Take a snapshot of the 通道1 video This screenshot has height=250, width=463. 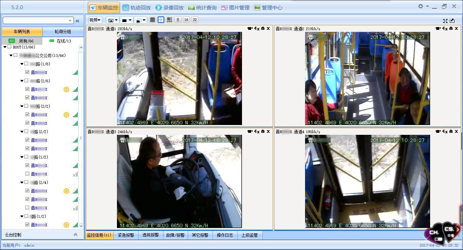click(263, 29)
